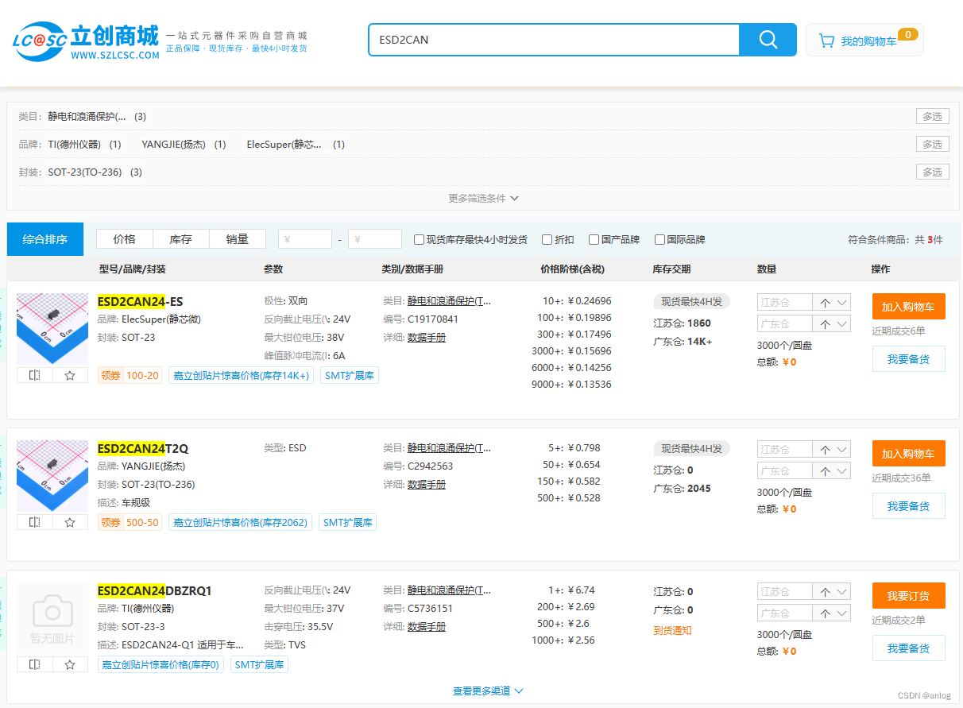This screenshot has height=708, width=963.
Task: Click the LCSC 立创商城 logo
Action: (86, 41)
